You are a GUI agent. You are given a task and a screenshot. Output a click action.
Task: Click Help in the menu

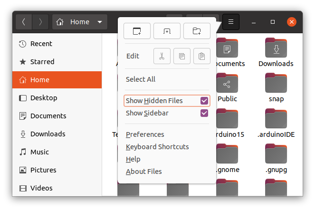[133, 159]
